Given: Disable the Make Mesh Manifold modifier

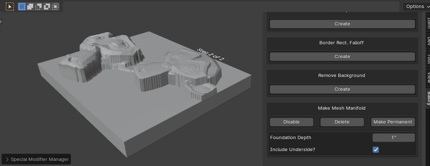Looking at the screenshot, I should pyautogui.click(x=291, y=122).
